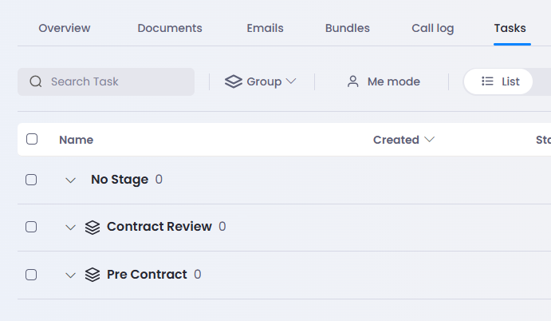Viewport: 551px width, 321px height.
Task: Click into the Search Task field
Action: tap(106, 81)
